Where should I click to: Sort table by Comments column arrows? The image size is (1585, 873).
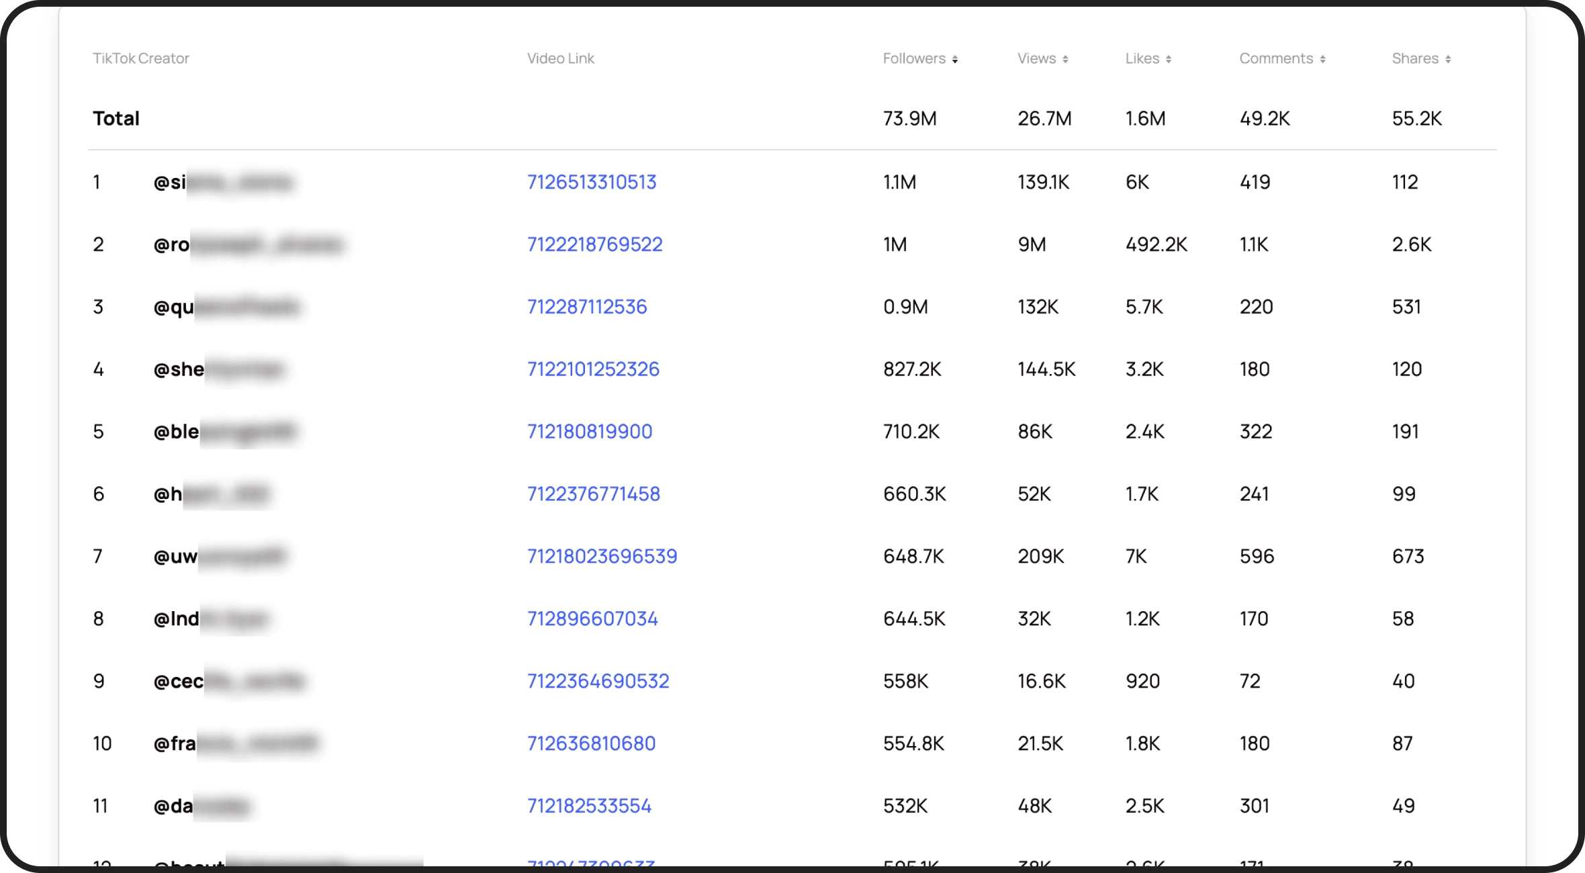tap(1322, 60)
